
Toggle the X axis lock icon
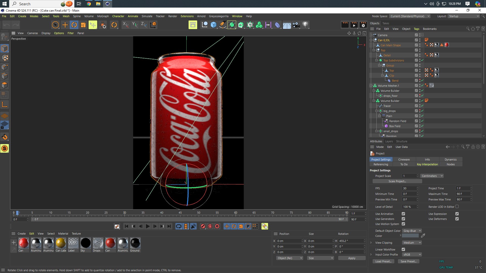point(125,25)
